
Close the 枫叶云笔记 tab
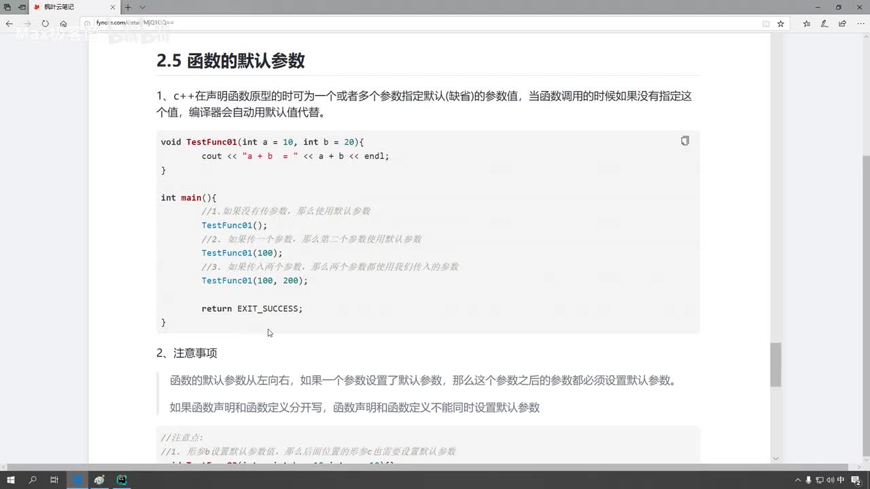(114, 7)
